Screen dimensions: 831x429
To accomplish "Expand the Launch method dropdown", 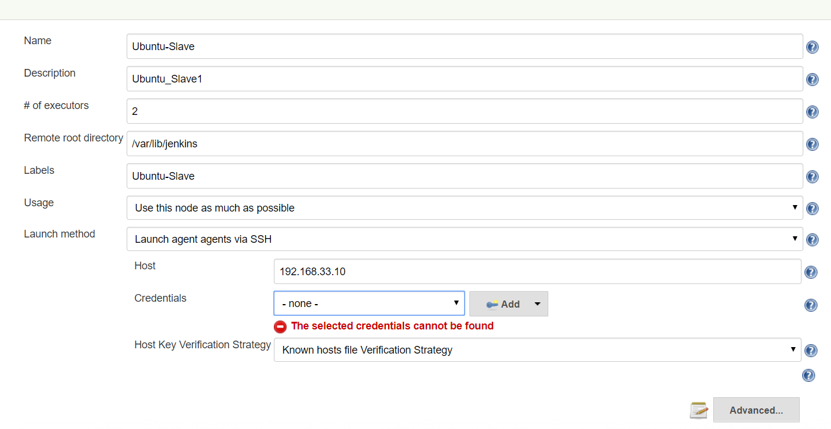I will click(464, 239).
